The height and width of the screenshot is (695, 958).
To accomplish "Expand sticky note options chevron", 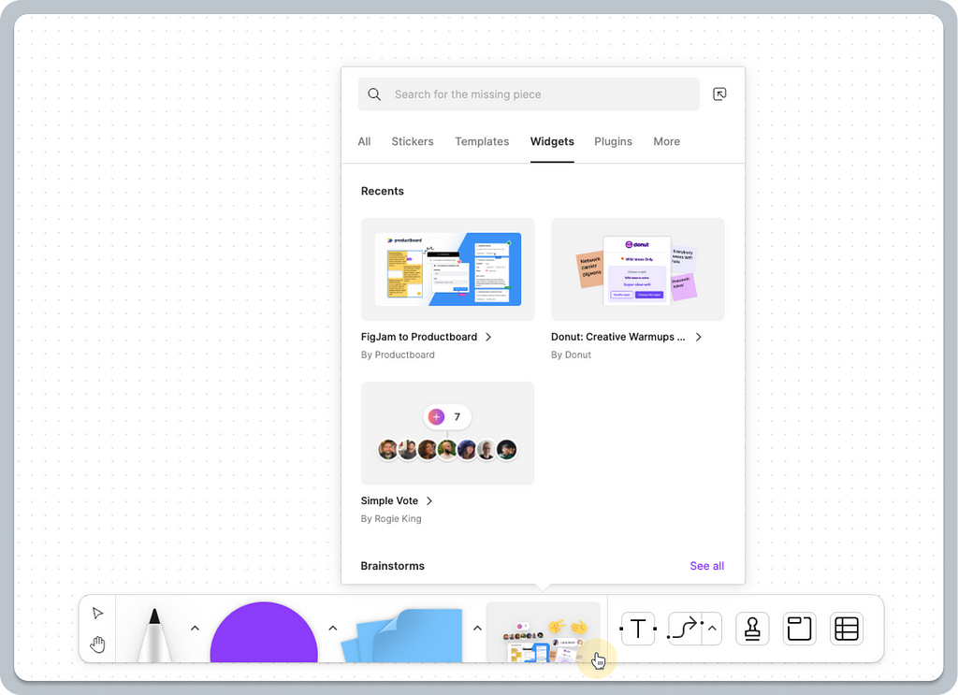I will pos(477,628).
